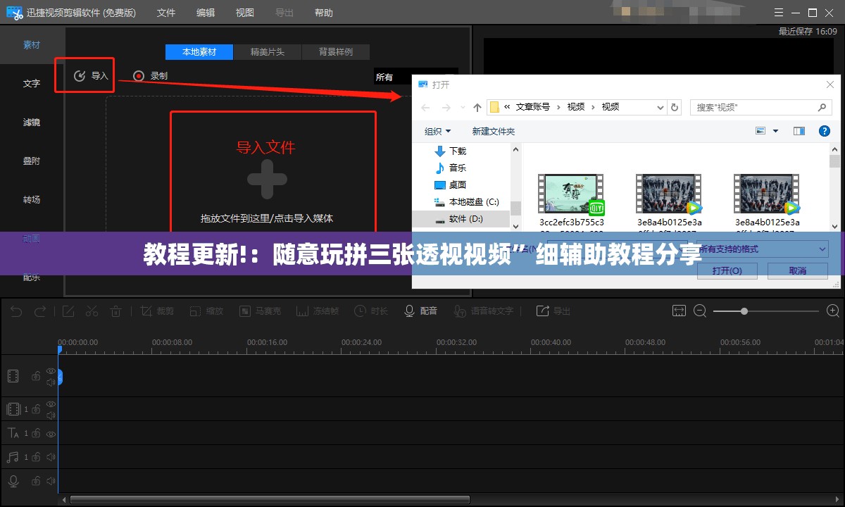Image resolution: width=845 pixels, height=507 pixels.
Task: Click the 打开(O) open button
Action: tap(727, 270)
